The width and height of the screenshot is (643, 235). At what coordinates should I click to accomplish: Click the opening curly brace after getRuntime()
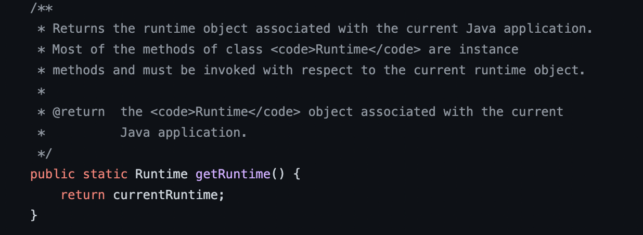pos(297,174)
